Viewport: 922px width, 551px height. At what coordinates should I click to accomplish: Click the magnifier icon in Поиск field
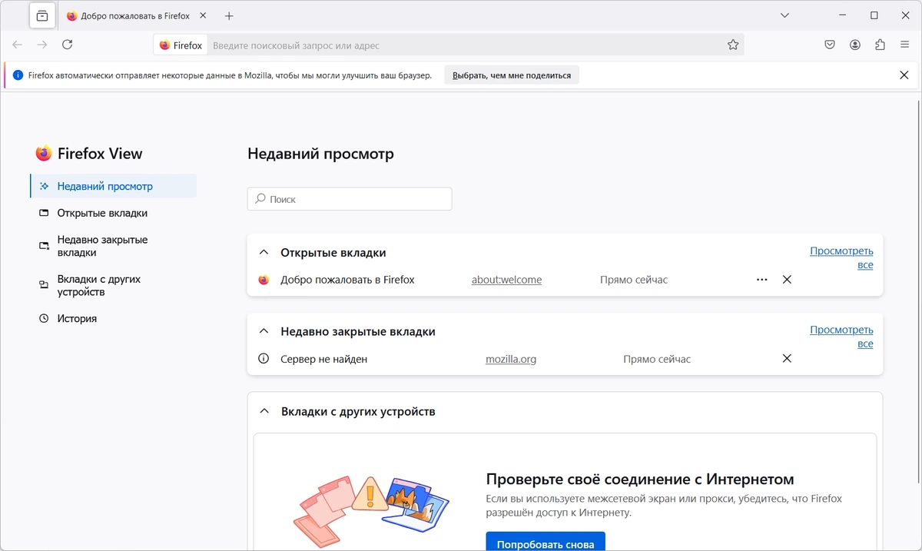pos(260,199)
